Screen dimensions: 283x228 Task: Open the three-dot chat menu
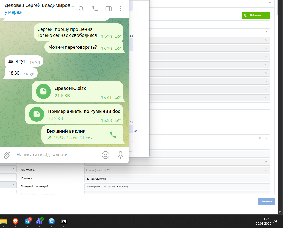click(121, 9)
